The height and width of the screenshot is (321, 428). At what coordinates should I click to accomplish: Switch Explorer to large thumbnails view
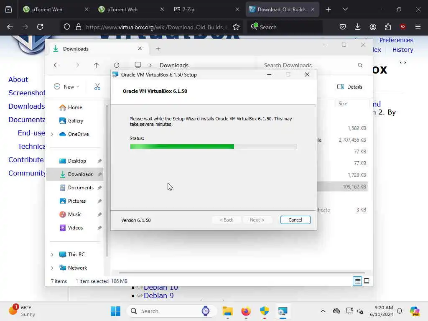pyautogui.click(x=367, y=281)
